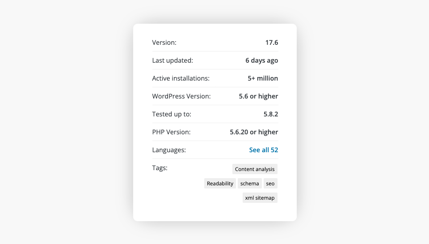The height and width of the screenshot is (244, 429).
Task: Select the "6 days ago" value
Action: [261, 60]
